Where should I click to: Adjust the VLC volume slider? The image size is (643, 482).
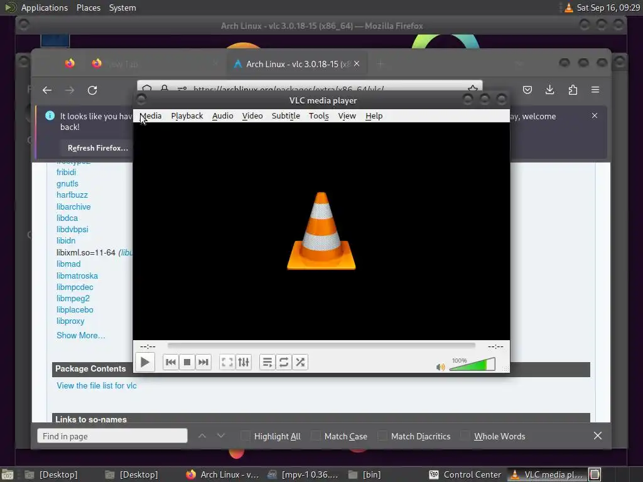point(472,364)
